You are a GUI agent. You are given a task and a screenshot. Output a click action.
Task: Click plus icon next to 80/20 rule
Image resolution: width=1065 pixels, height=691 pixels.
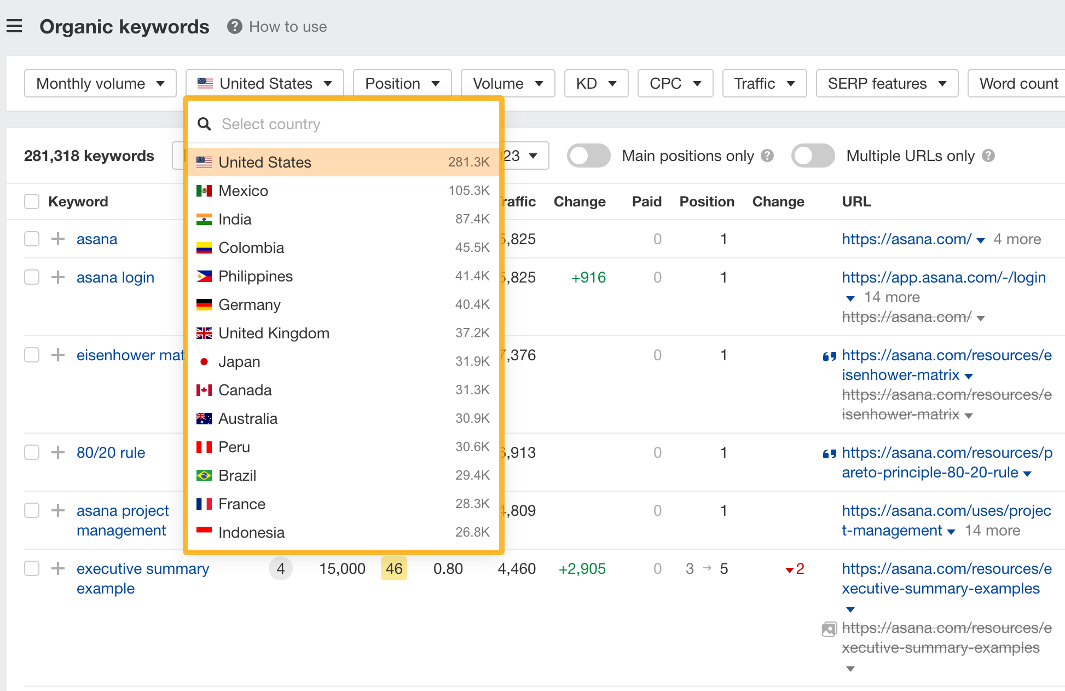(58, 452)
